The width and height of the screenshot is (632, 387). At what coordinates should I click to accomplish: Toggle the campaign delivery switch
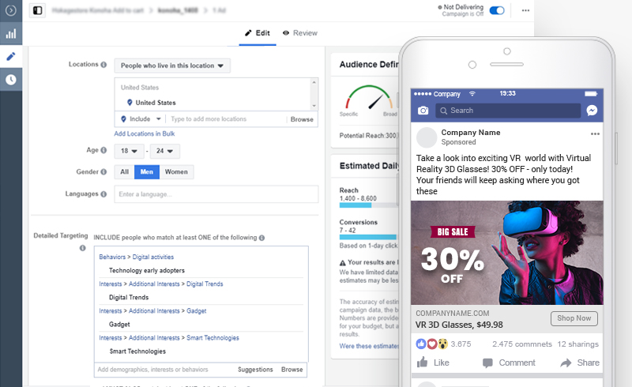pyautogui.click(x=497, y=10)
